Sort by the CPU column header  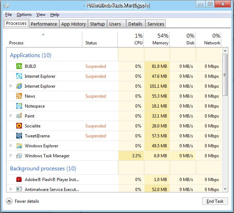(x=130, y=40)
